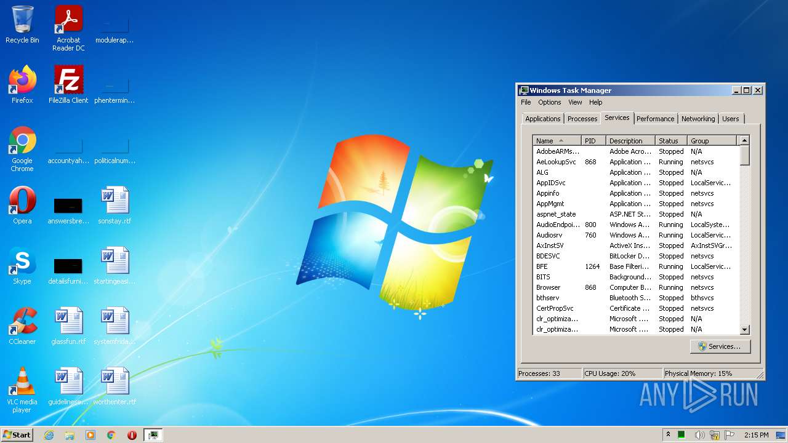Launch Google Chrome desktop shortcut

click(x=22, y=149)
